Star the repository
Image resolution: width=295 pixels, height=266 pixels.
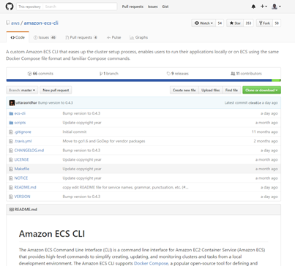click(x=235, y=23)
